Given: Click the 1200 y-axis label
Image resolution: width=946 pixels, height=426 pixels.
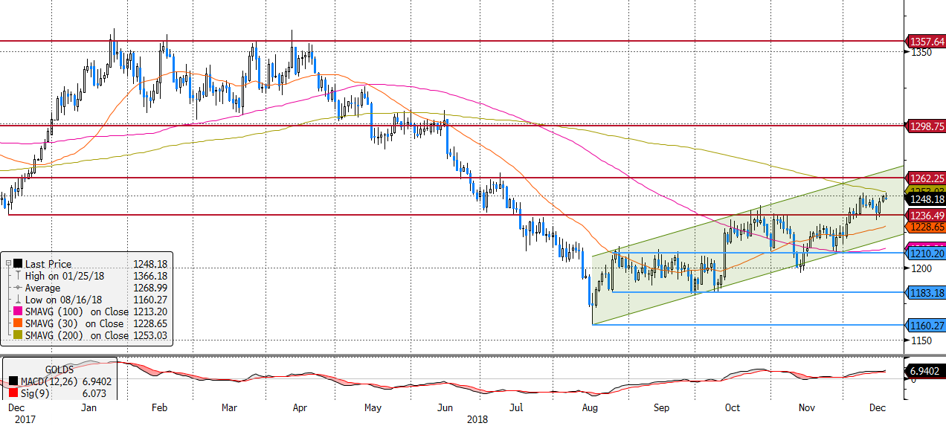Looking at the screenshot, I should [921, 268].
